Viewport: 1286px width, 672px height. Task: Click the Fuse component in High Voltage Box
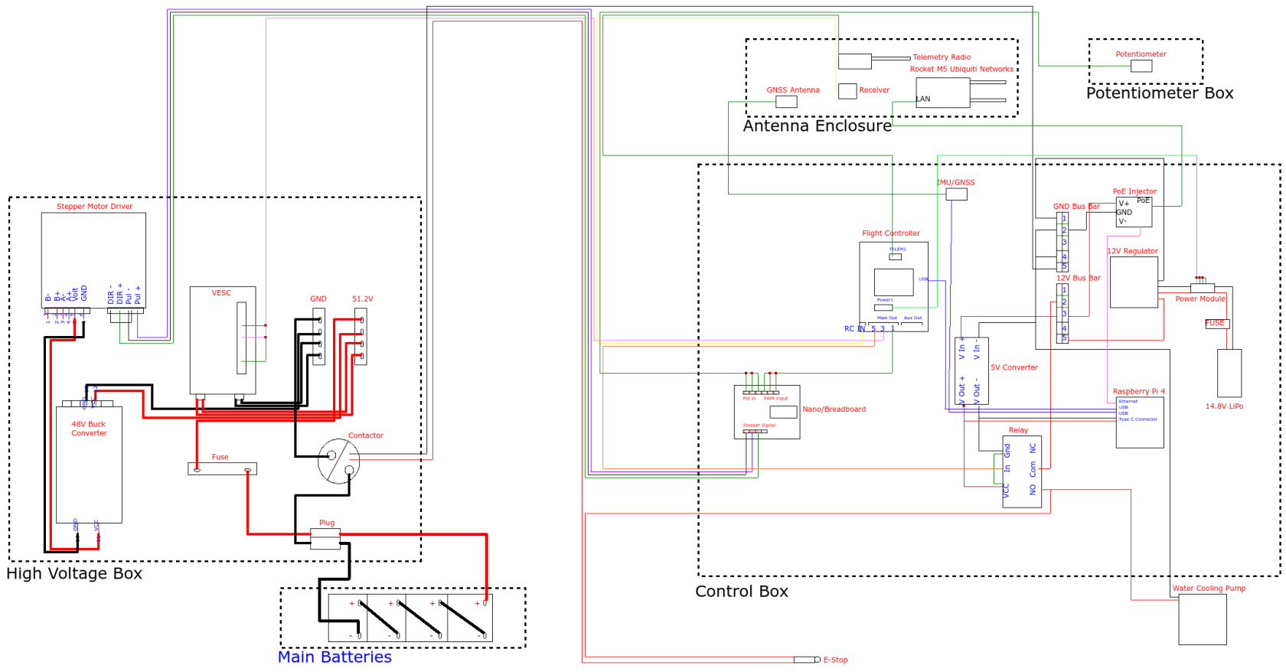coord(222,468)
